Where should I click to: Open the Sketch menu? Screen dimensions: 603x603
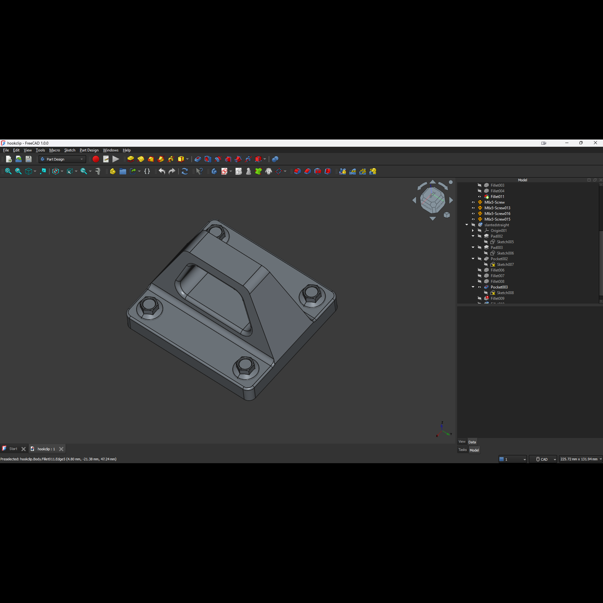point(70,150)
